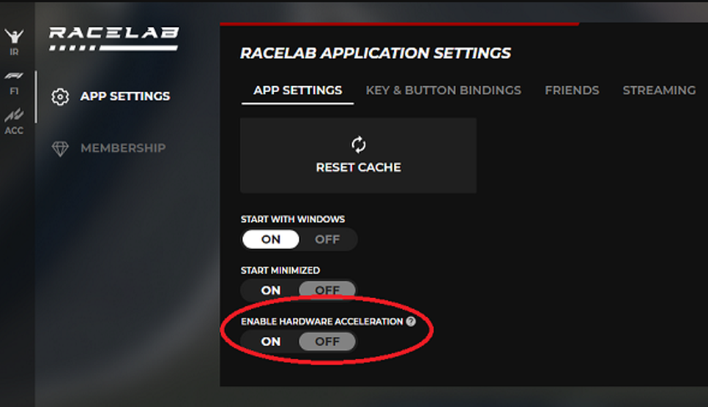Click the App Settings gear icon
Viewport: 708px width, 407px height.
(x=60, y=96)
